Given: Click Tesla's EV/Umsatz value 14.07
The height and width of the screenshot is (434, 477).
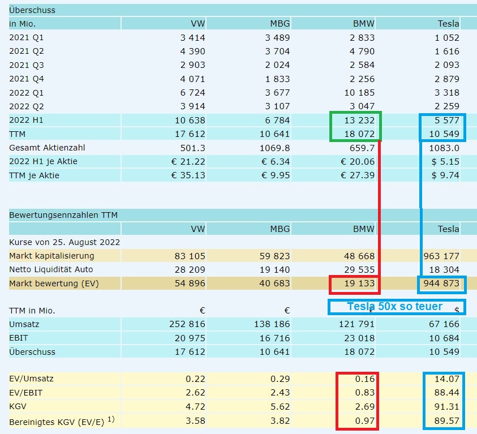Looking at the screenshot, I should coord(447,379).
